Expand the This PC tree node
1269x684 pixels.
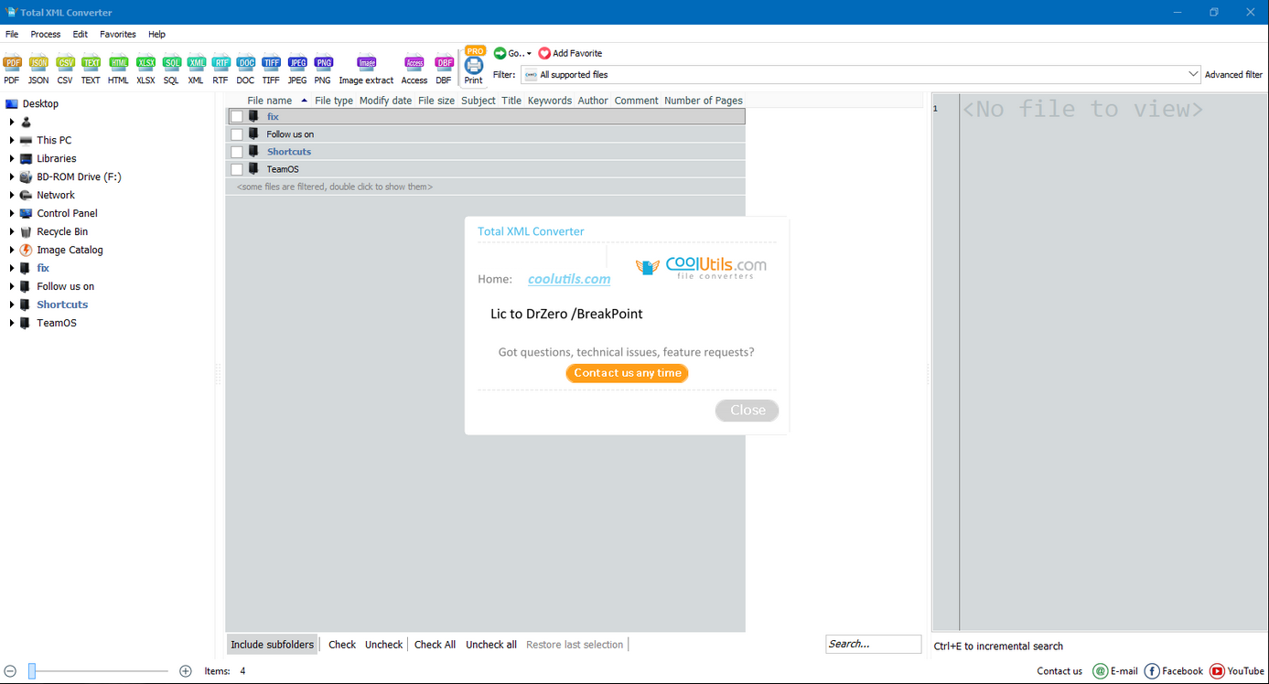click(12, 140)
